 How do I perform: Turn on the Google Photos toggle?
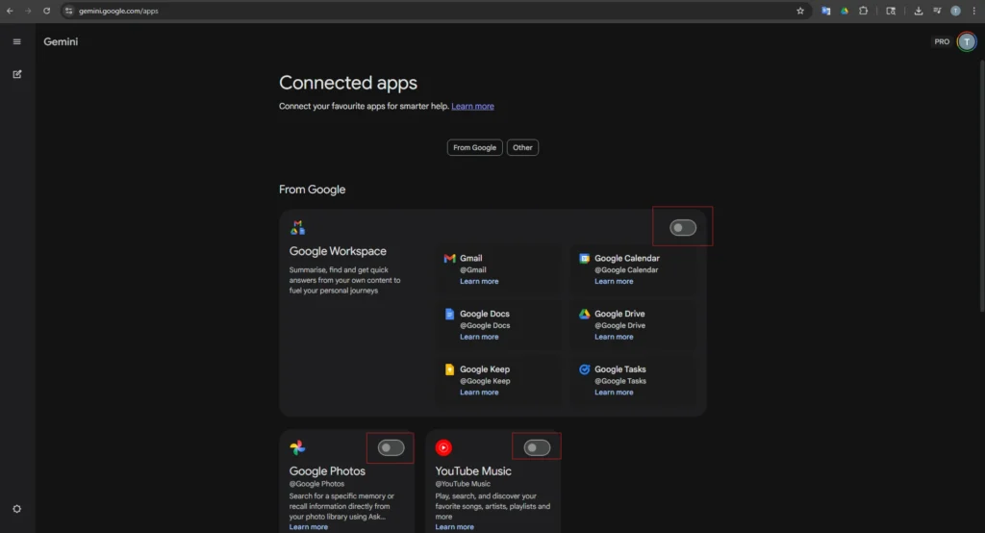[391, 447]
